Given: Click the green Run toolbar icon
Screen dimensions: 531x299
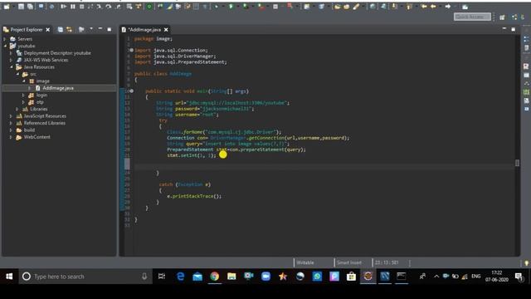Looking at the screenshot, I should [x=231, y=7].
